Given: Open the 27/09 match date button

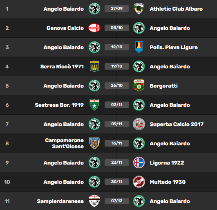Looking at the screenshot, I should 116,9.
